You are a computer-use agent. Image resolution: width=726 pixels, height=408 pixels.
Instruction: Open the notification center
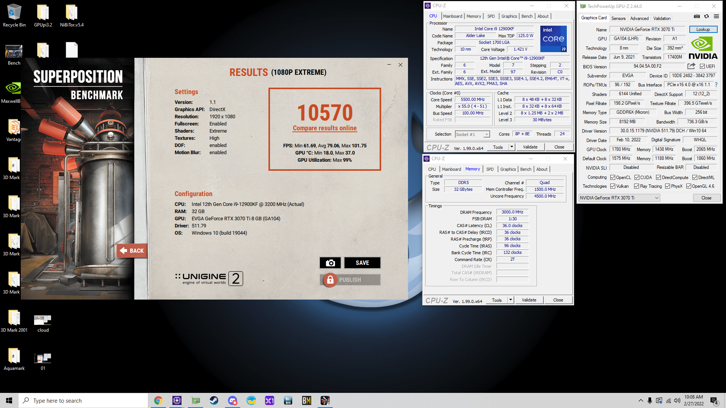tap(714, 401)
